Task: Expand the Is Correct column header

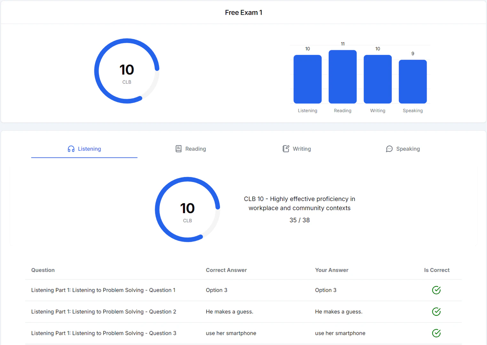Action: [436, 270]
